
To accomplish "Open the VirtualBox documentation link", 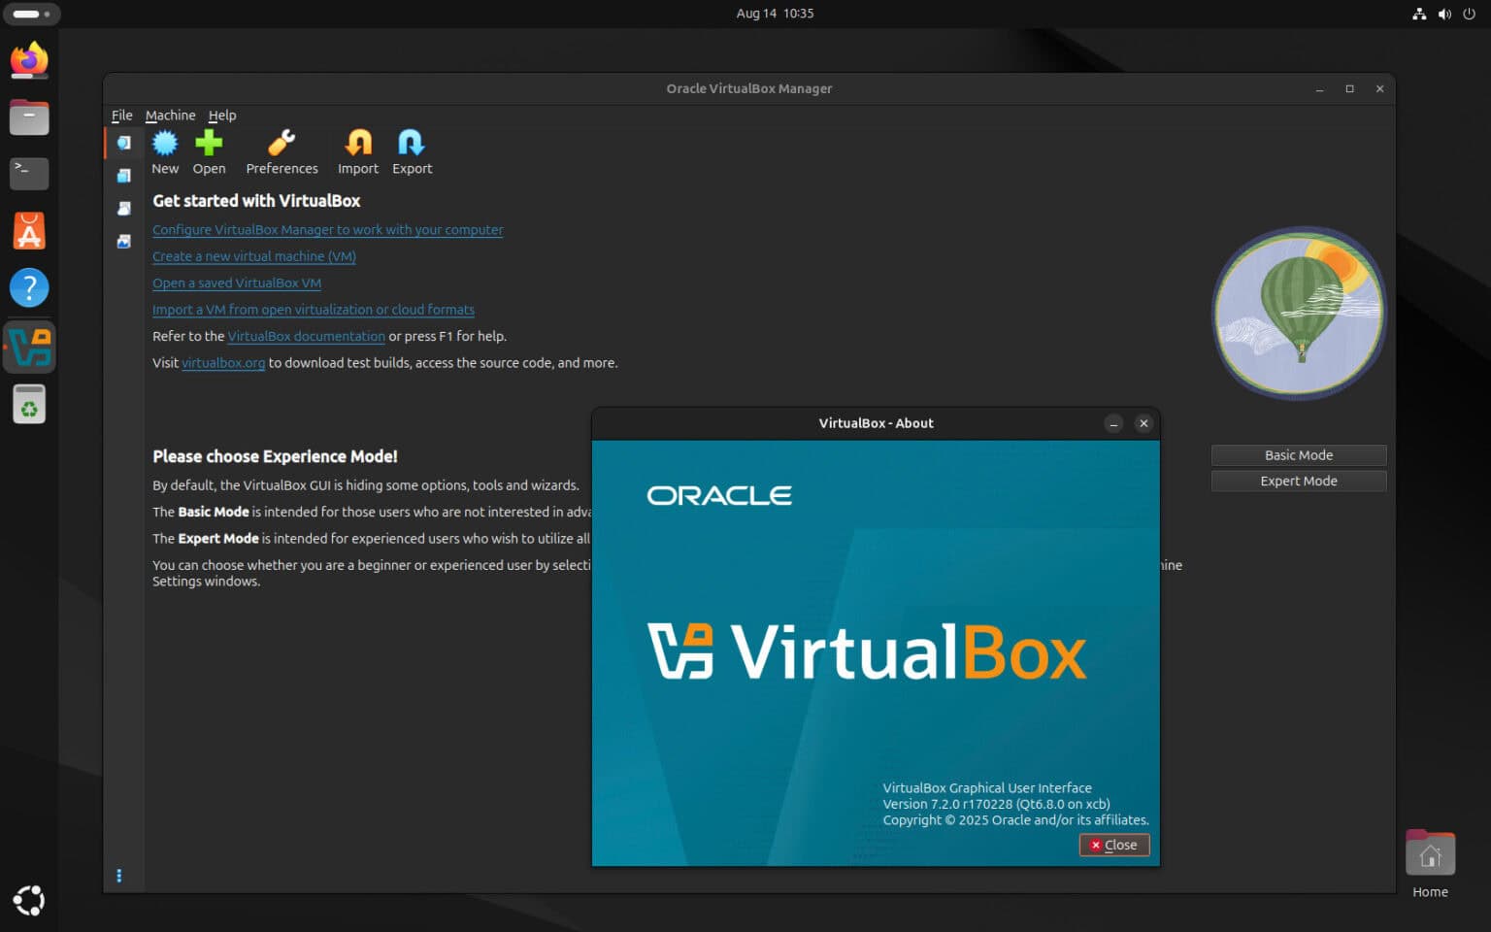I will tap(306, 336).
